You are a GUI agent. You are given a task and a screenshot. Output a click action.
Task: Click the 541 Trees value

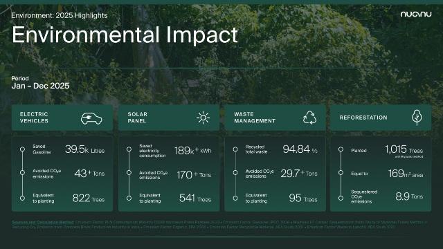(195, 199)
